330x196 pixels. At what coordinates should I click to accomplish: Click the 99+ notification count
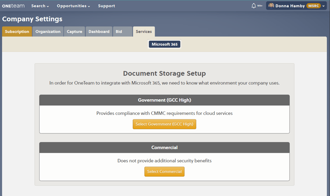click(260, 6)
